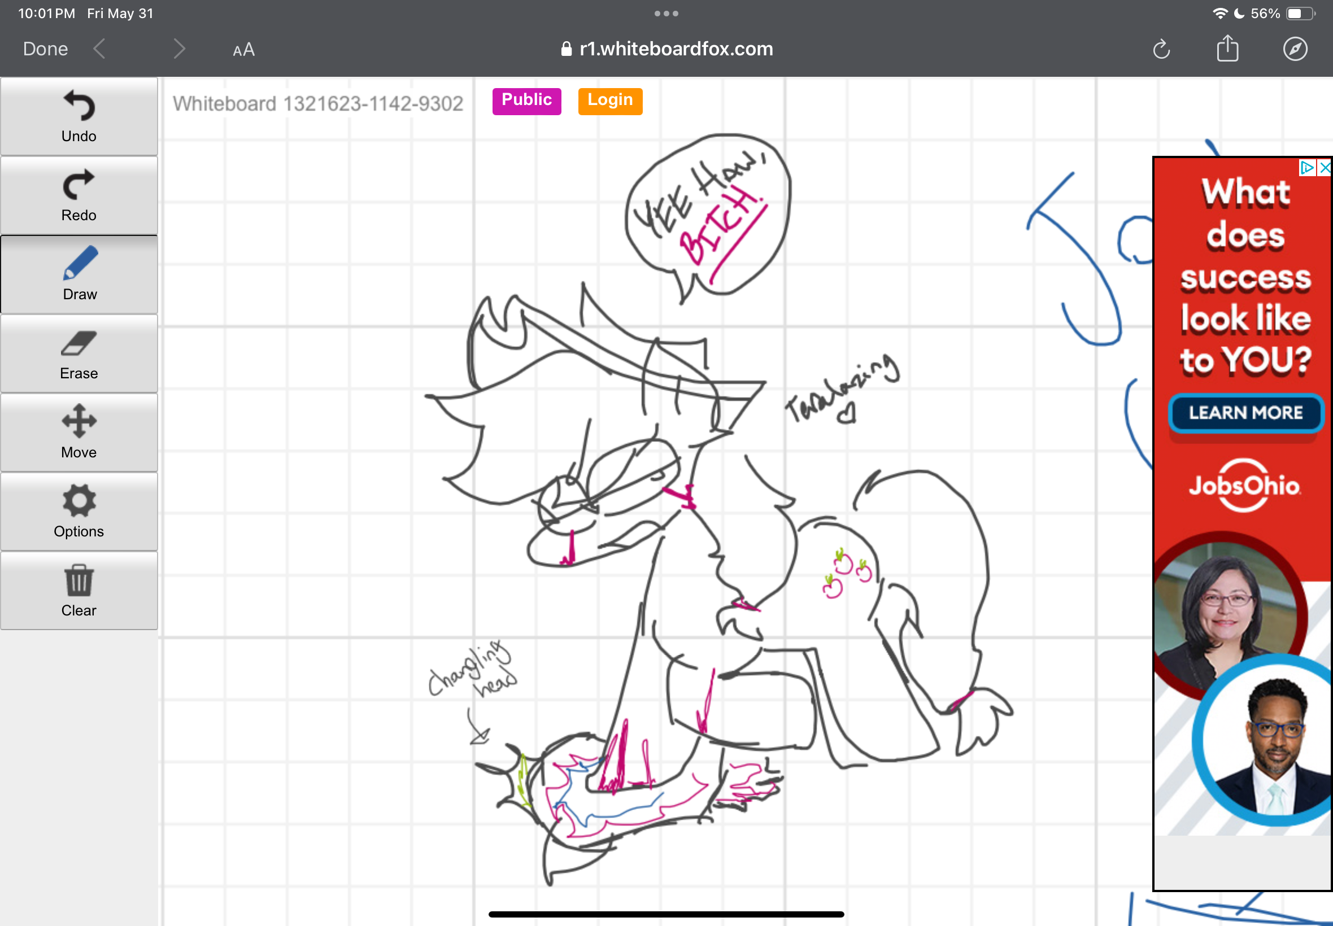1333x926 pixels.
Task: Tap the browser reload icon
Action: coord(1161,49)
